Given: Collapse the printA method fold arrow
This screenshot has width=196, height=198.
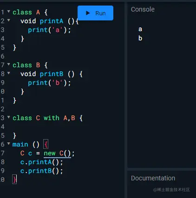Looking at the screenshot, I should pyautogui.click(x=9, y=20).
